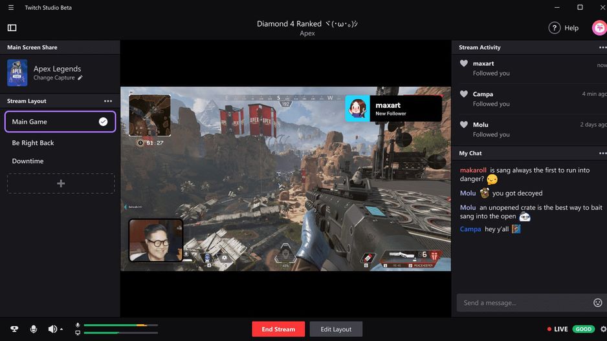Switch to Be Right Back scene
The width and height of the screenshot is (607, 341).
(33, 143)
